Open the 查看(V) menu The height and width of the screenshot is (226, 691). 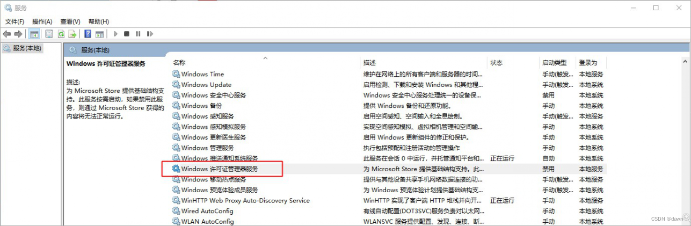pyautogui.click(x=70, y=21)
